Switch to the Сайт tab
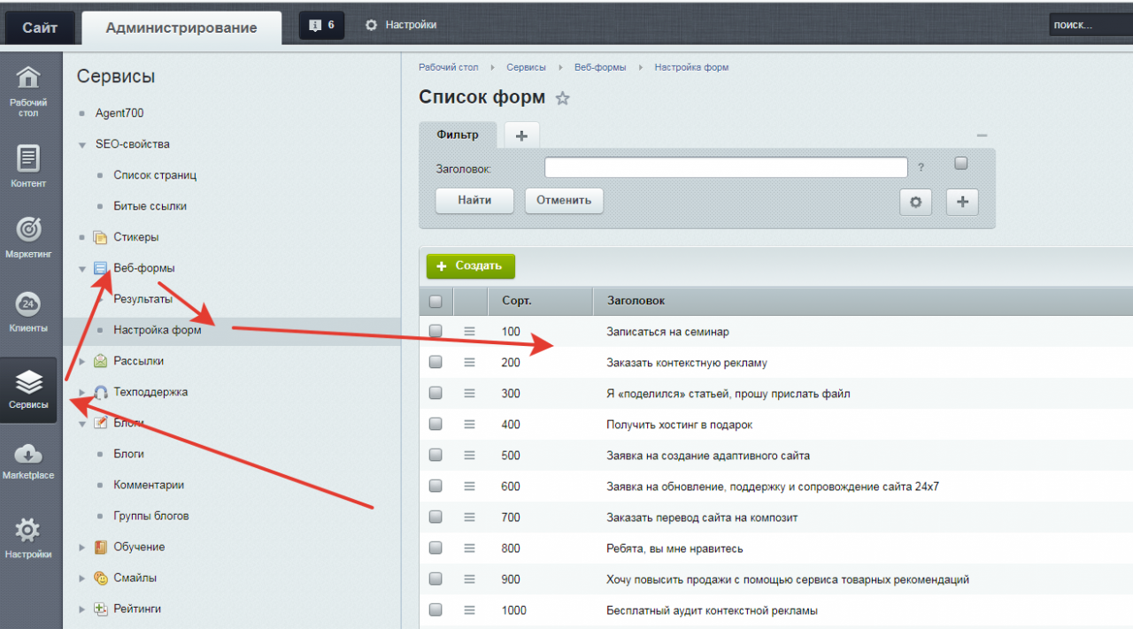 (40, 27)
